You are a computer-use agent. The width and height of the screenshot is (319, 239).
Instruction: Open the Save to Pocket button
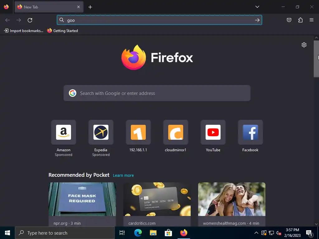tap(289, 20)
